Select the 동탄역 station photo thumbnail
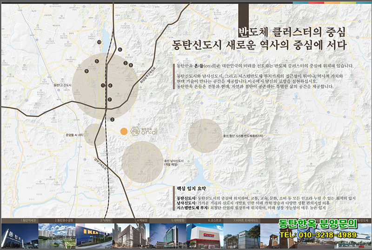372x250 pixels. point(20,236)
